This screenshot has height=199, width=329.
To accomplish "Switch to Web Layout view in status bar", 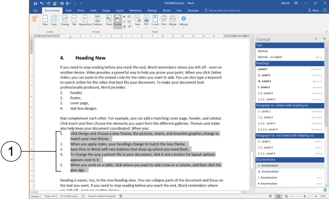I will tap(286, 196).
